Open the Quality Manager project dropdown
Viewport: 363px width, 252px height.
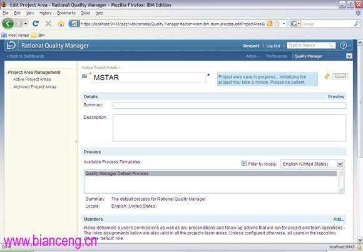pos(322,56)
